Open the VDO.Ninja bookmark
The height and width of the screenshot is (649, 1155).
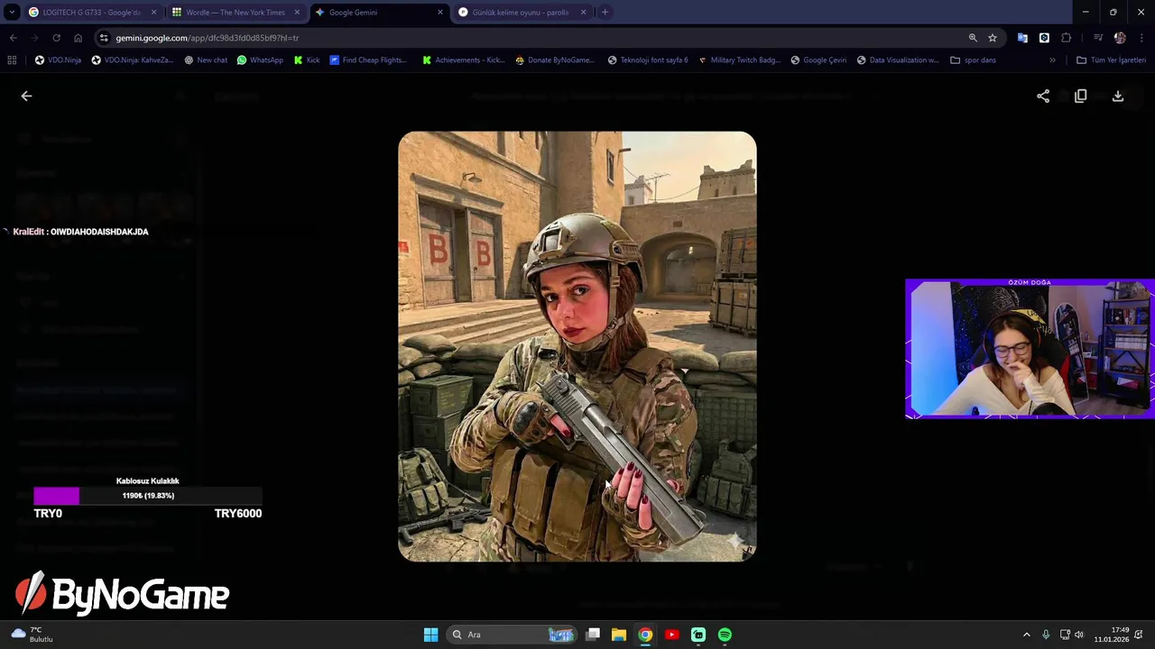pyautogui.click(x=58, y=60)
